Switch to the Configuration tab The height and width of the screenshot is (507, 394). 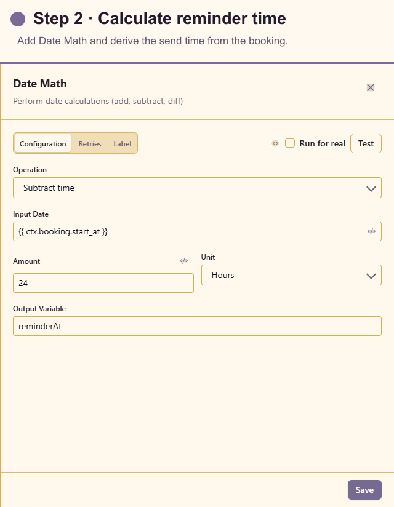click(42, 143)
